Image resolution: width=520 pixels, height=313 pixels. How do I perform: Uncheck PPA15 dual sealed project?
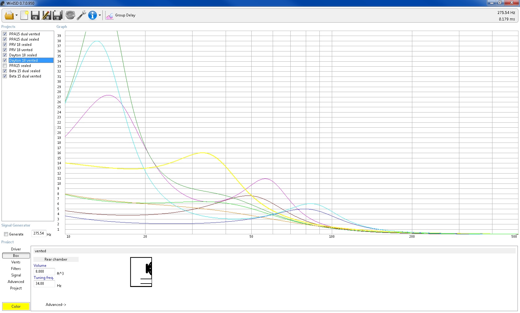pyautogui.click(x=5, y=39)
